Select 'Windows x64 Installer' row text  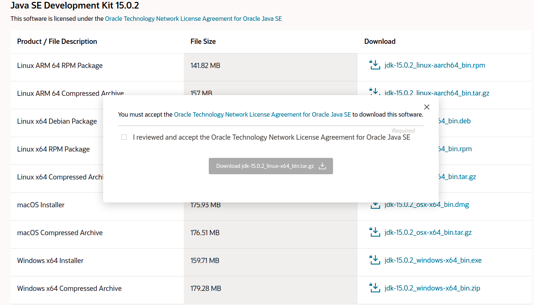tap(50, 260)
